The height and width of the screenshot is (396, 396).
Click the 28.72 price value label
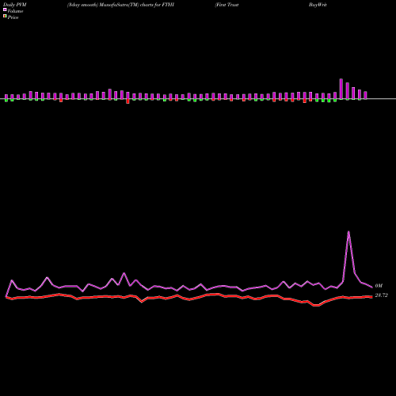[x=381, y=295]
